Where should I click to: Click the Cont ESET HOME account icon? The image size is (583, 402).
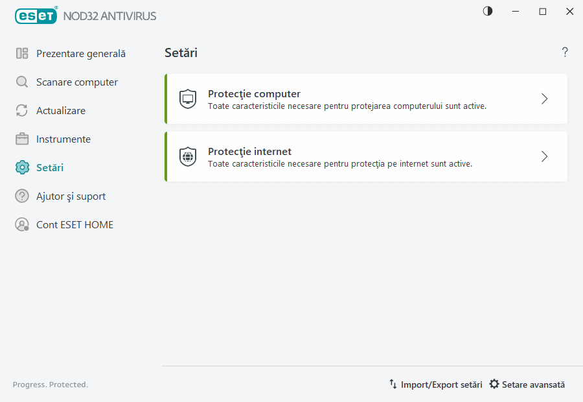[21, 224]
